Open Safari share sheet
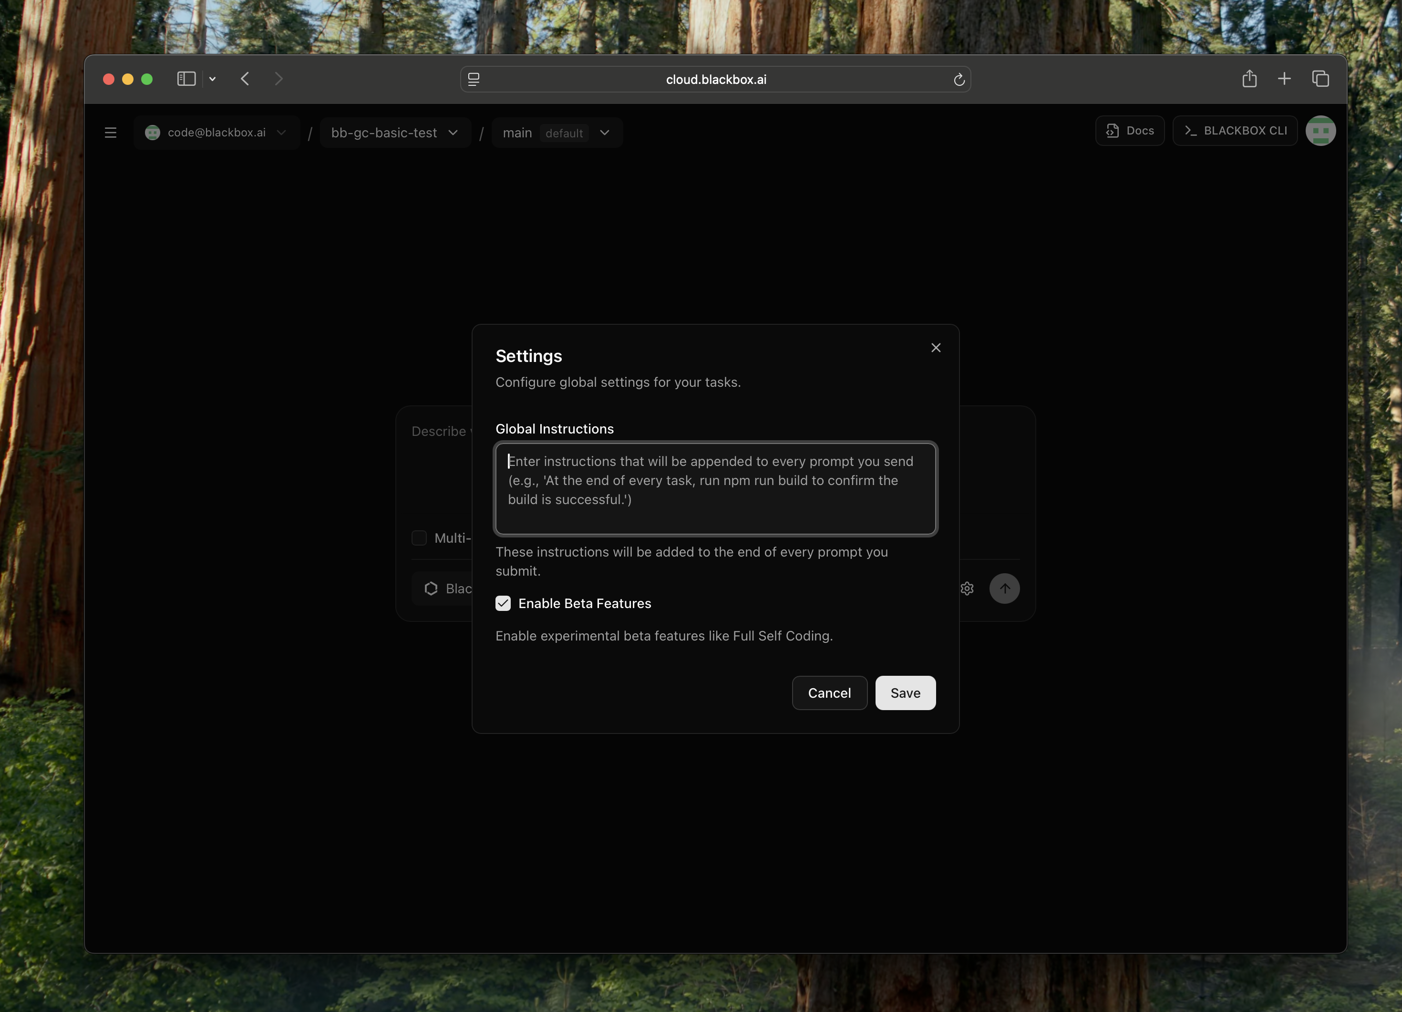The width and height of the screenshot is (1402, 1012). [1249, 79]
